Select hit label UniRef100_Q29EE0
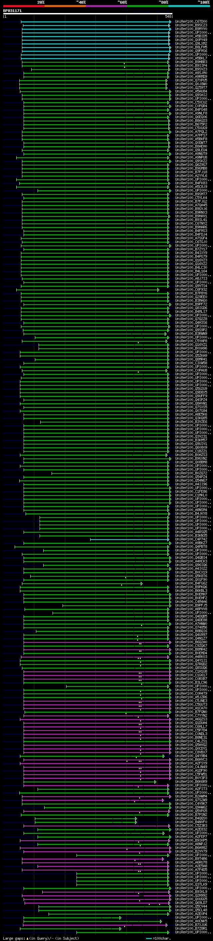This screenshot has height=941, width=213. [x=191, y=297]
